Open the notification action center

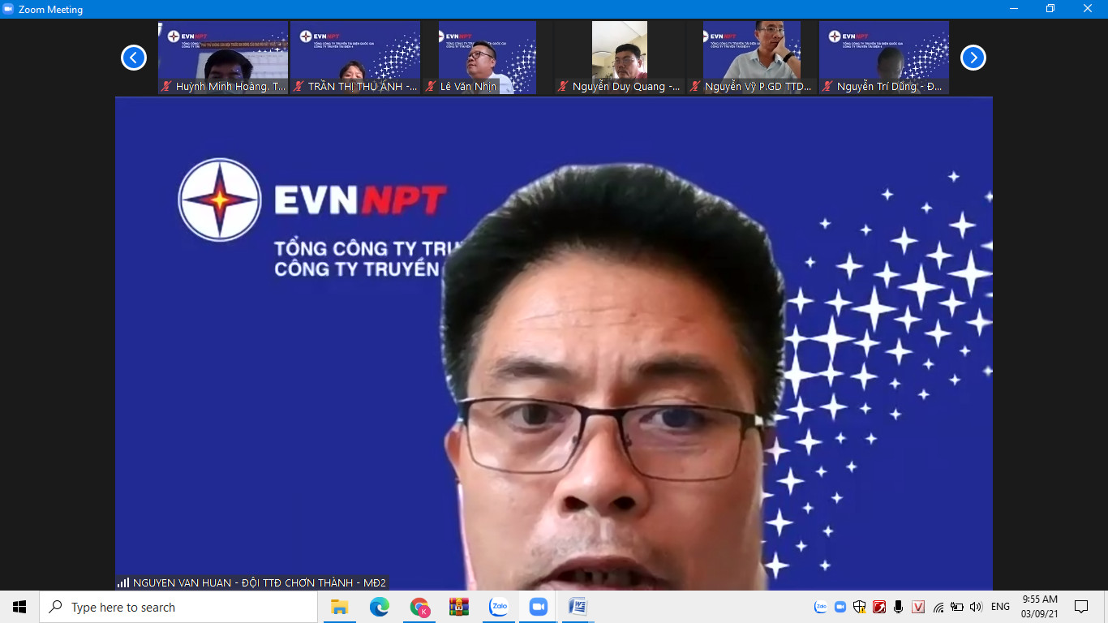click(x=1080, y=607)
